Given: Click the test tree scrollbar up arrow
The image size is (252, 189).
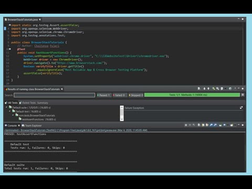Looking at the screenshot, I should pos(122,108).
